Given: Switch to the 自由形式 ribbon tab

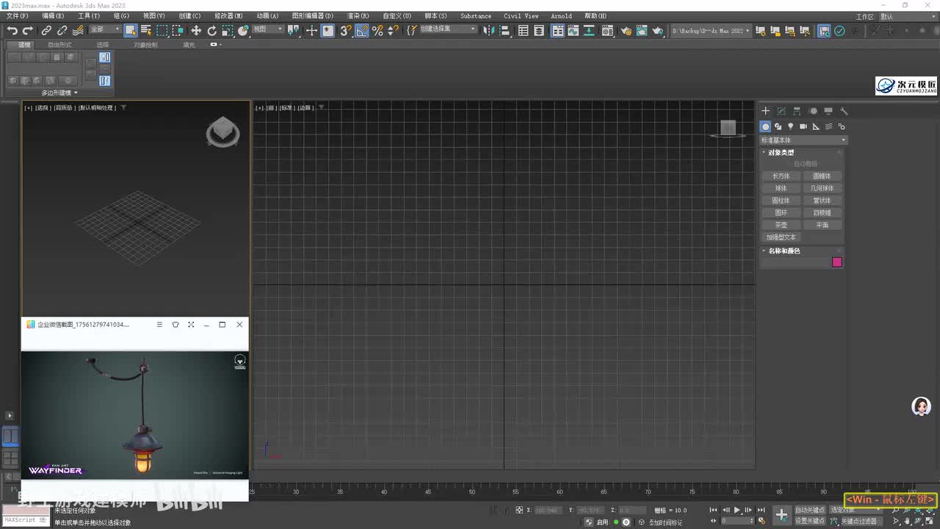Looking at the screenshot, I should (x=59, y=45).
